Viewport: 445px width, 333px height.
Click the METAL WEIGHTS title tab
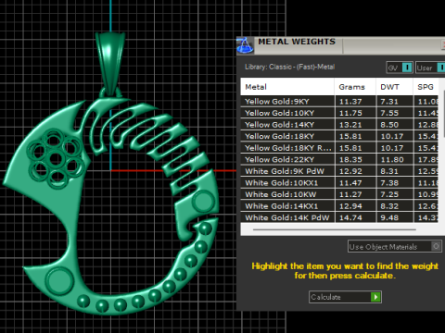pyautogui.click(x=297, y=42)
